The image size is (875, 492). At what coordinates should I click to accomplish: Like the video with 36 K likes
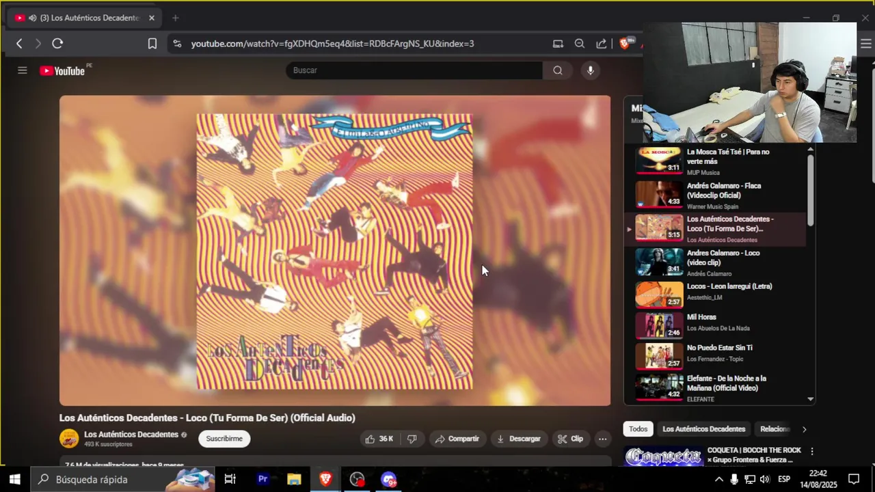(x=379, y=439)
